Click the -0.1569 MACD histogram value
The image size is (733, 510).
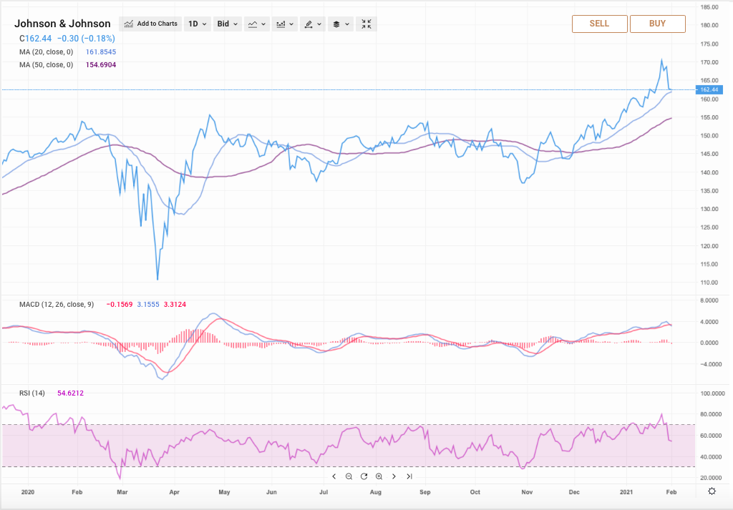pyautogui.click(x=120, y=305)
